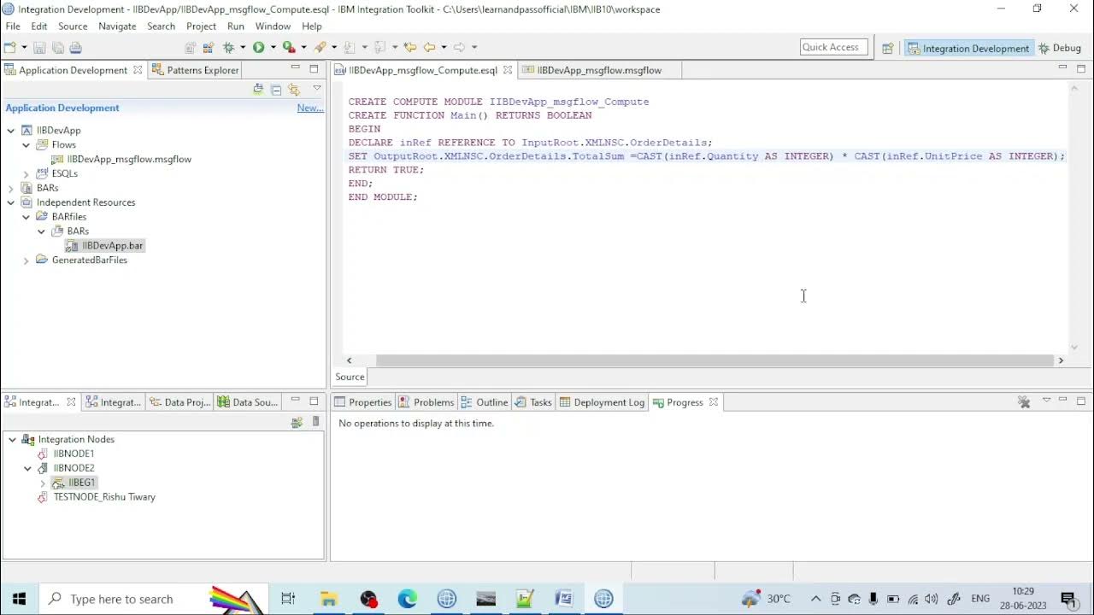Open the Navigate menu
The height and width of the screenshot is (615, 1094).
click(x=117, y=26)
